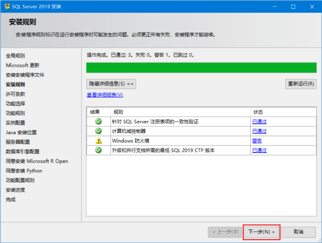This screenshot has width=322, height=243.
Task: Select 功能选择 step in sidebar
Action: pos(15,104)
